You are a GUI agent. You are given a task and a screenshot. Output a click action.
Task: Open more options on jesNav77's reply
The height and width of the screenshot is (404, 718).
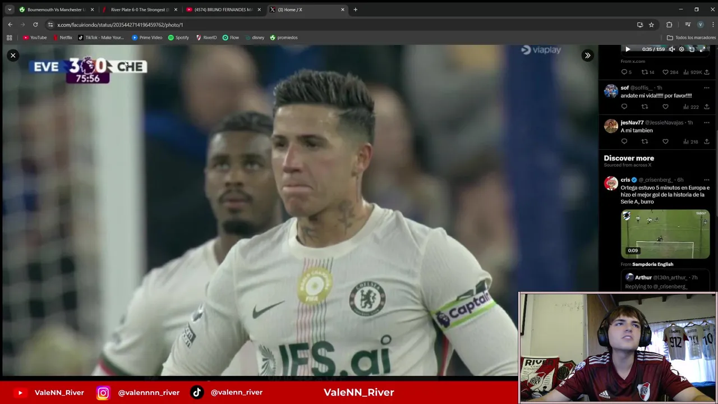coord(706,122)
